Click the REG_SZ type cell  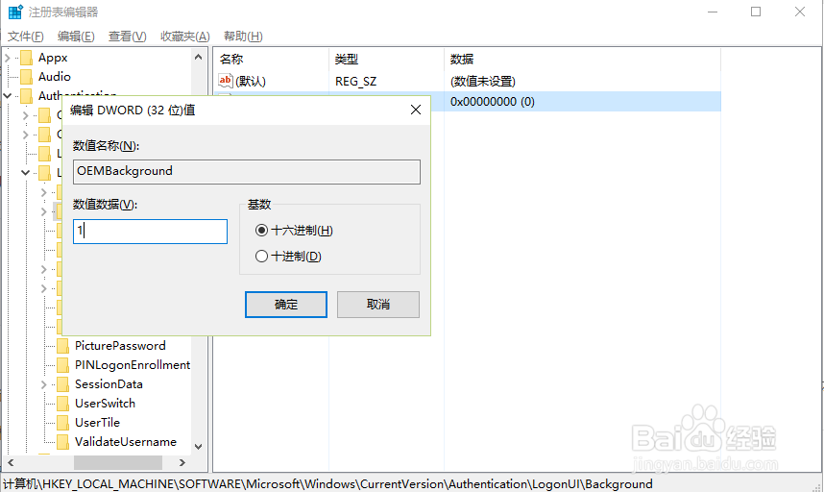(355, 82)
